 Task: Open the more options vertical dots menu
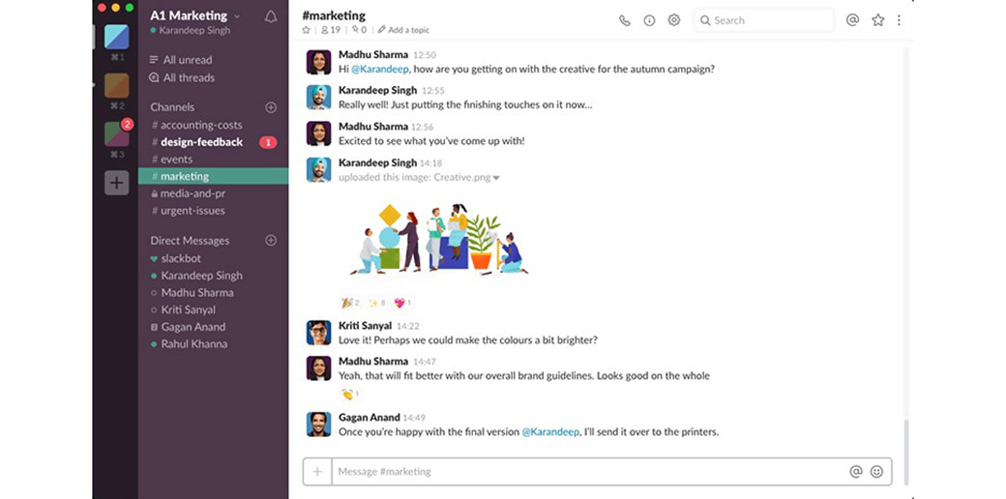(899, 20)
